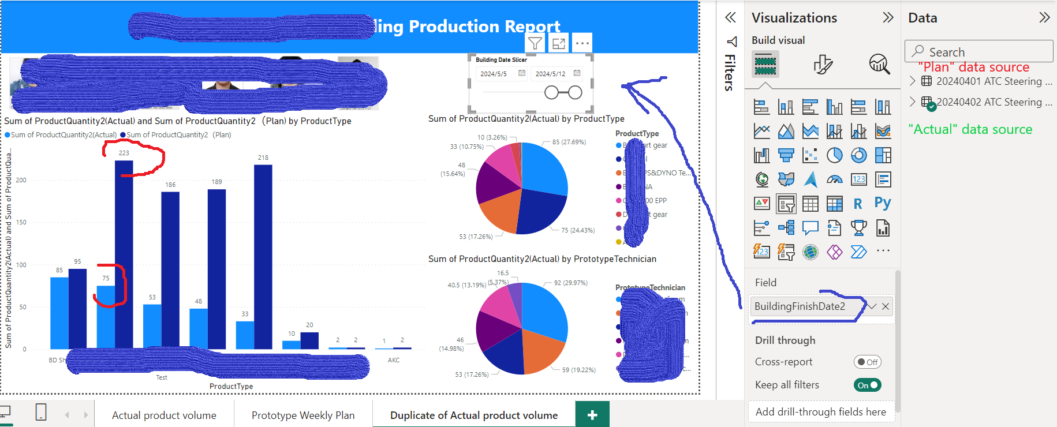Select the Pie chart visual type
Screen dimensions: 1057x427
pos(834,155)
